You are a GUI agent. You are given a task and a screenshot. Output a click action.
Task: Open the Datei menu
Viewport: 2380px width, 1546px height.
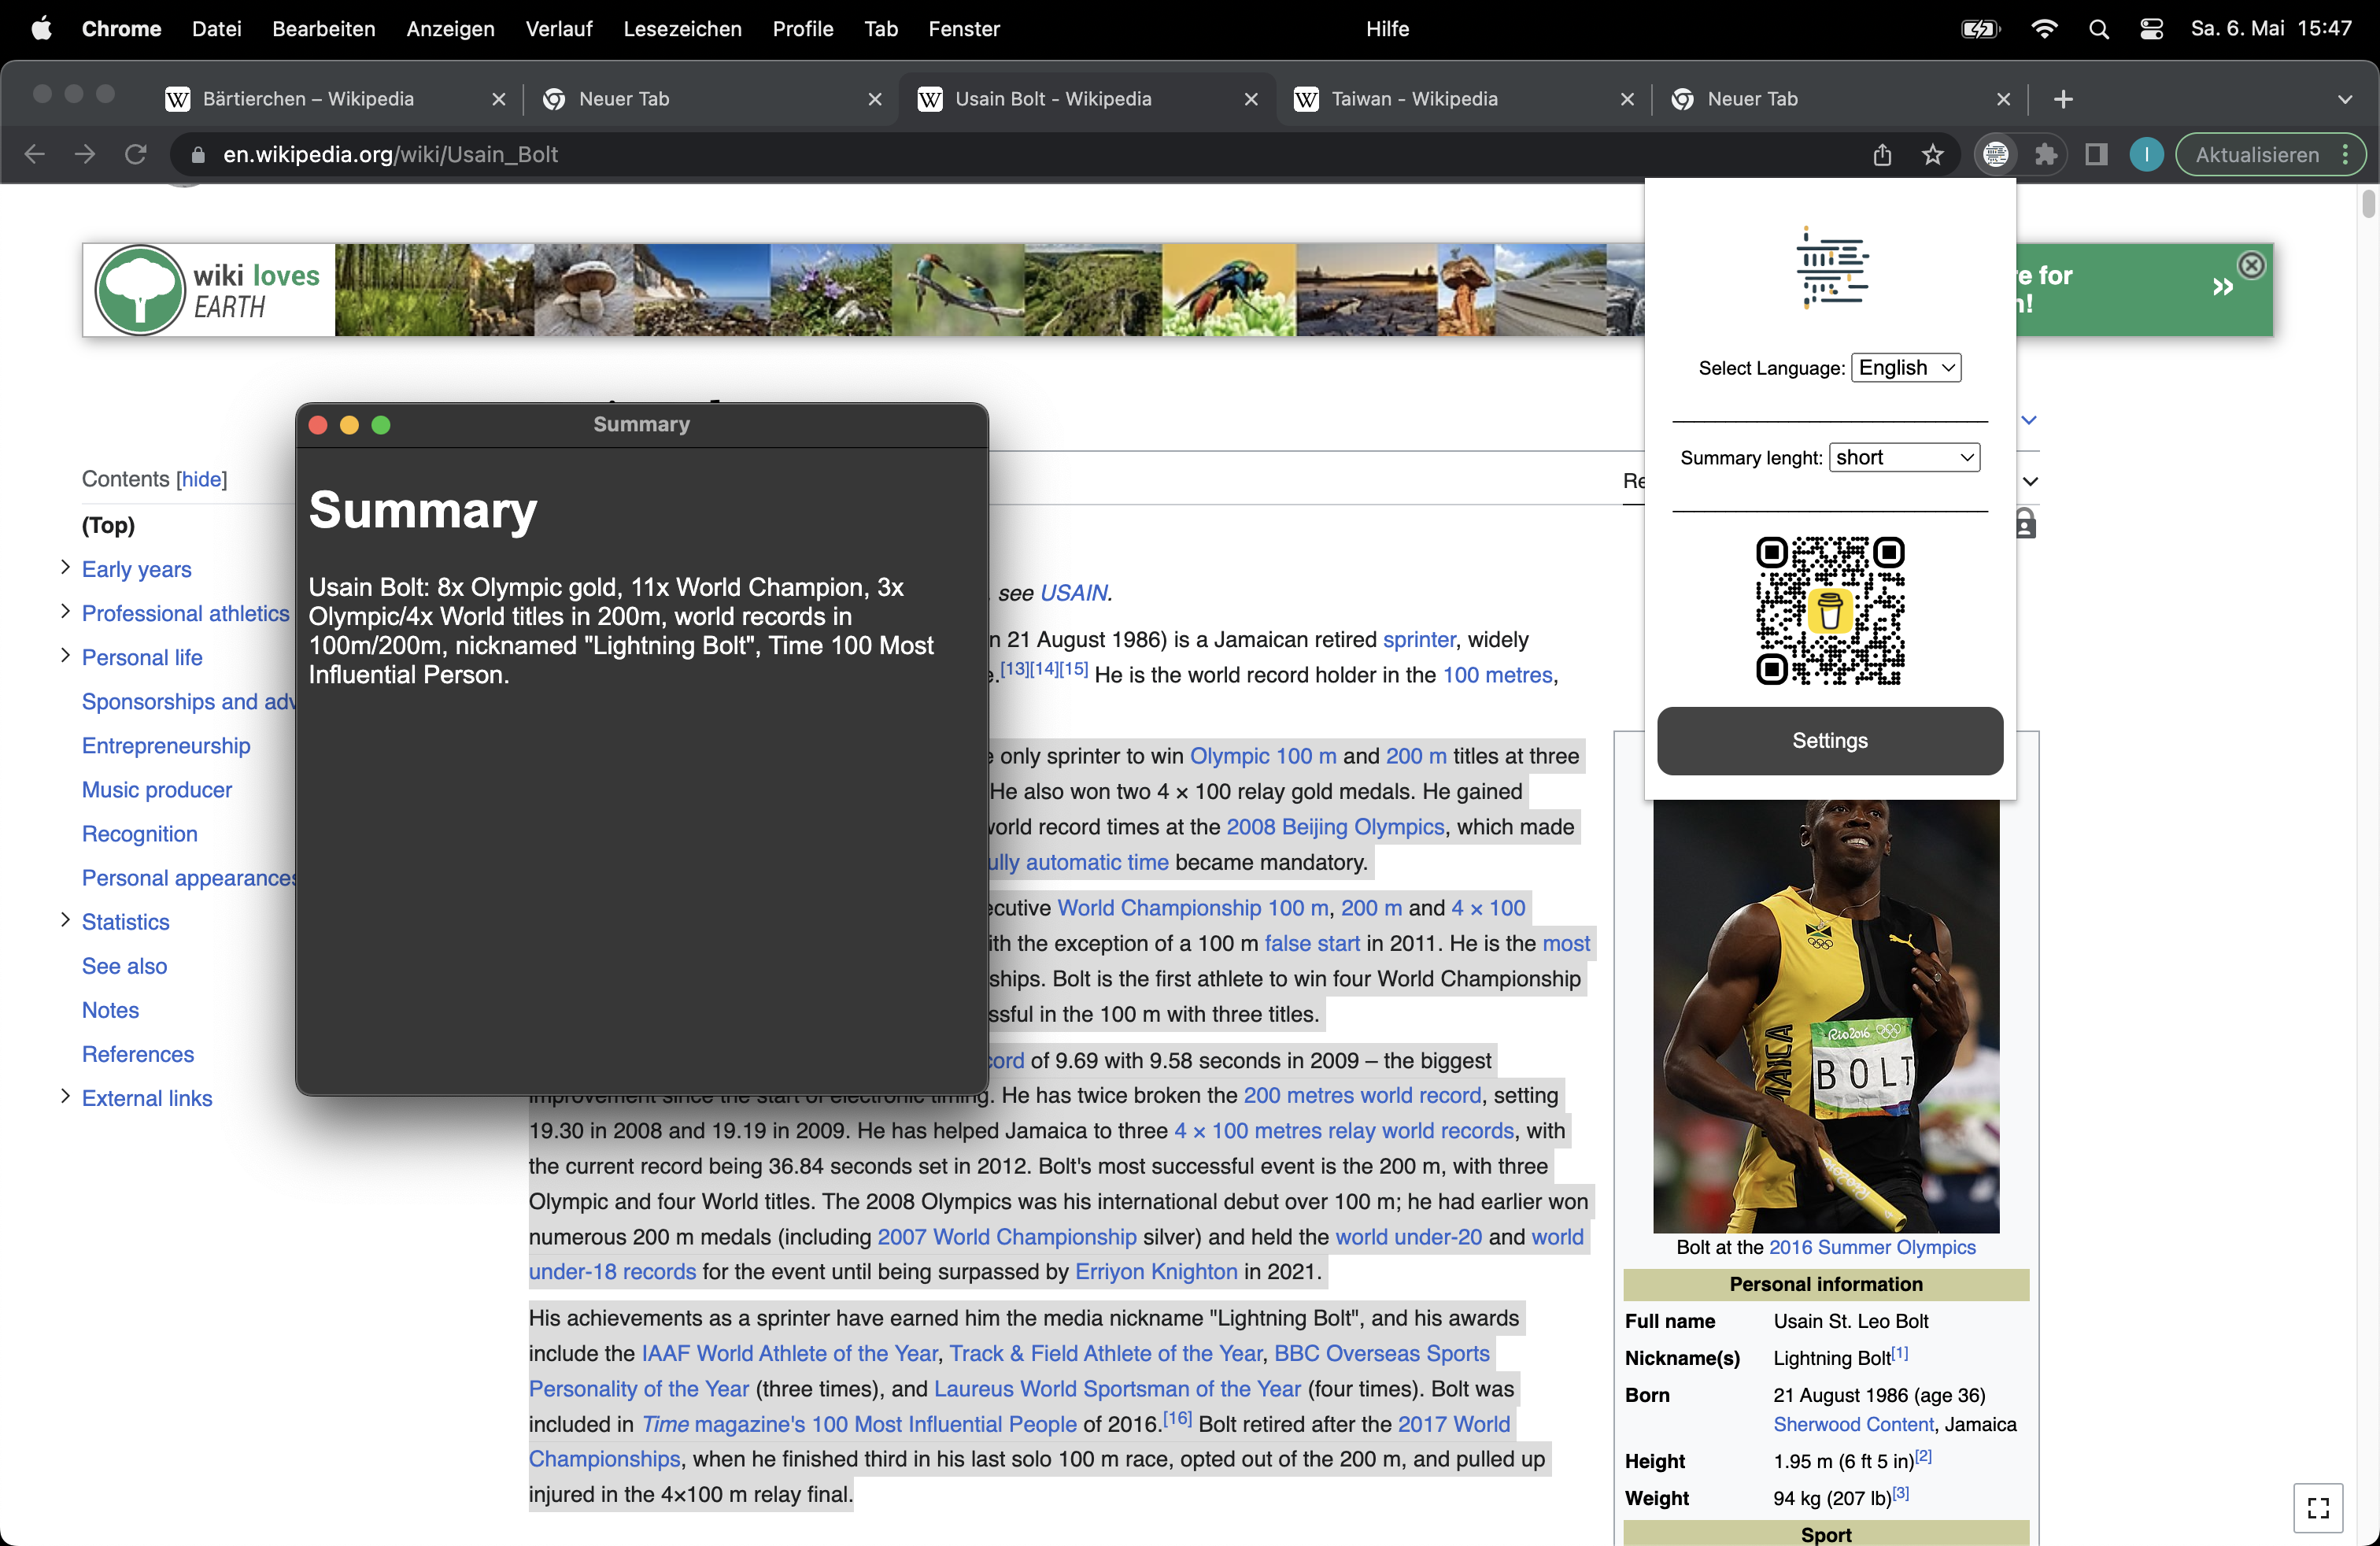pos(217,29)
